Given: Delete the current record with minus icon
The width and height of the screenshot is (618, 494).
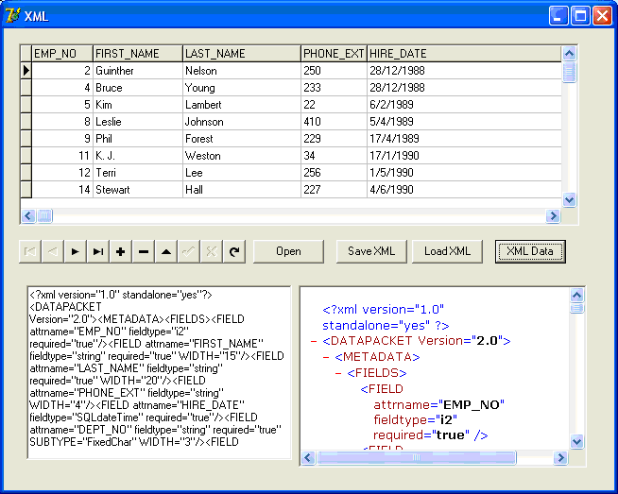Looking at the screenshot, I should pos(144,251).
